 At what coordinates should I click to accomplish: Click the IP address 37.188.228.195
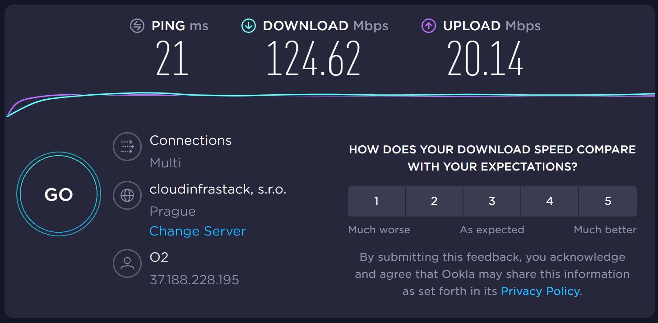[x=195, y=280]
